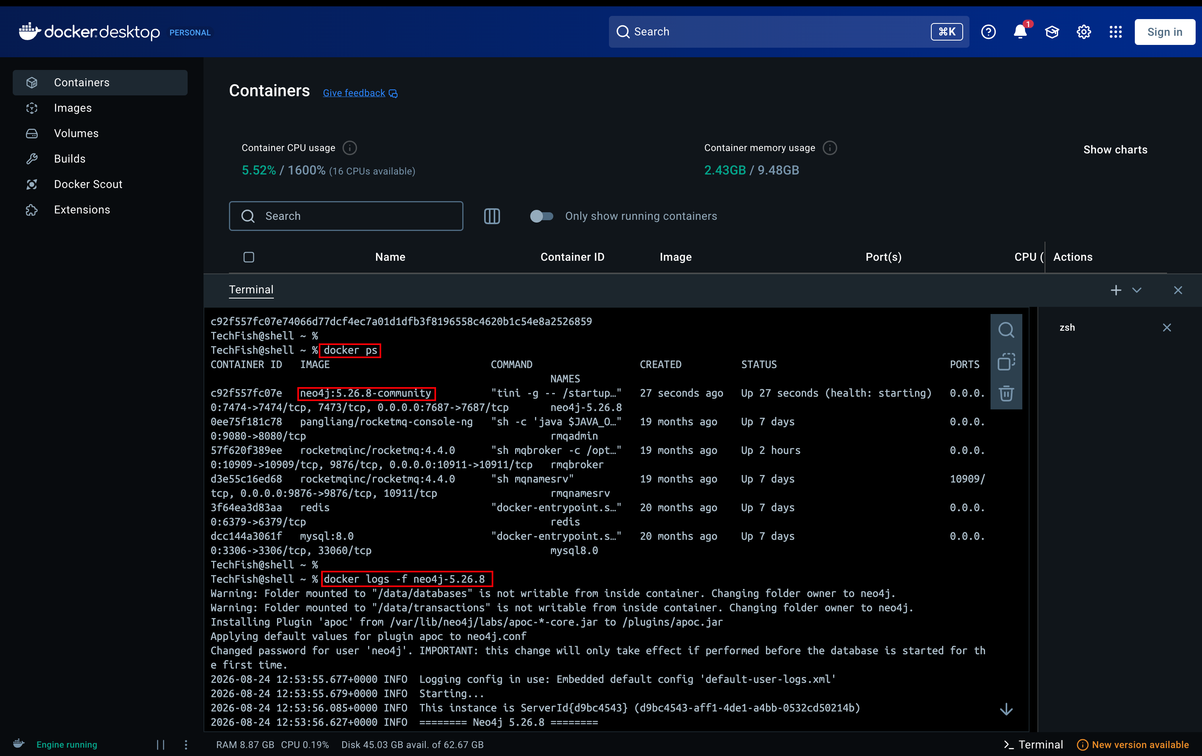This screenshot has width=1202, height=756.
Task: Tick the select-all containers checkbox
Action: point(248,257)
